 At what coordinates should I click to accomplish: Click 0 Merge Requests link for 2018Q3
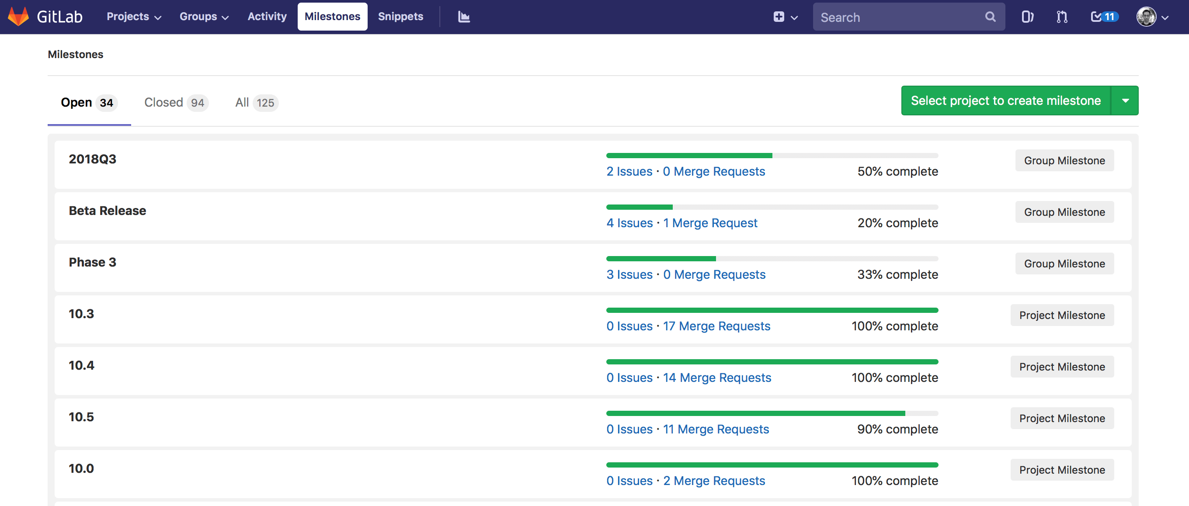pyautogui.click(x=714, y=172)
